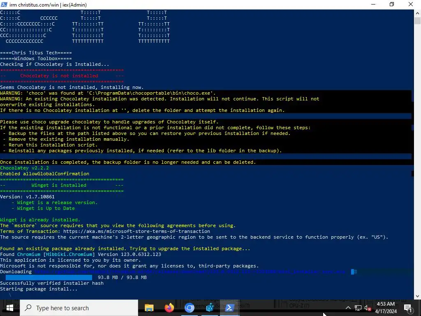This screenshot has height=316, width=421.
Task: Launch Firefox from the taskbar
Action: [169, 308]
